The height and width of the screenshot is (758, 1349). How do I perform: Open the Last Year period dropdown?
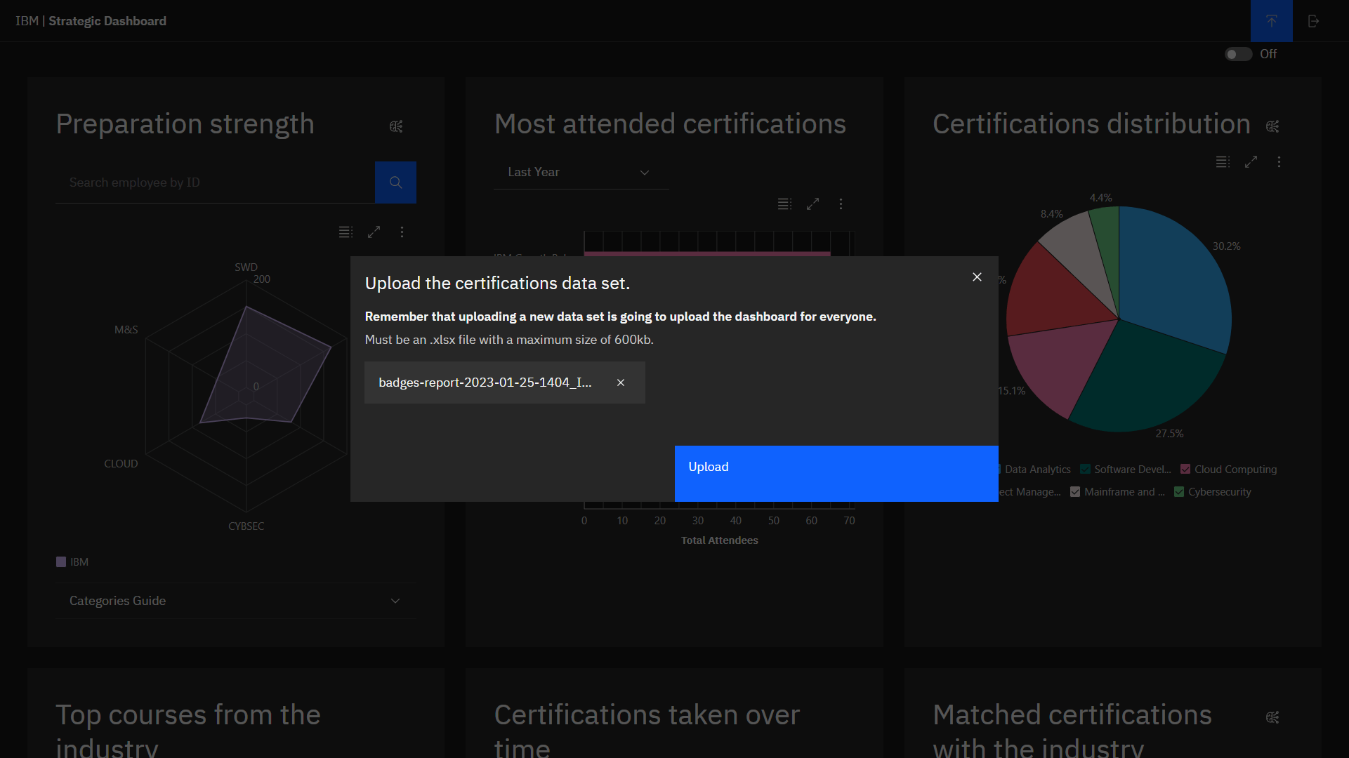(581, 173)
